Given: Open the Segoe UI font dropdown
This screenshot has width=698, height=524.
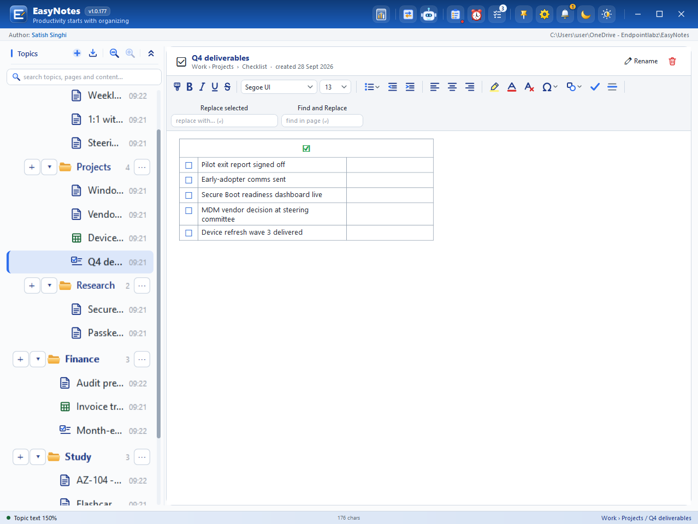Looking at the screenshot, I should (279, 87).
